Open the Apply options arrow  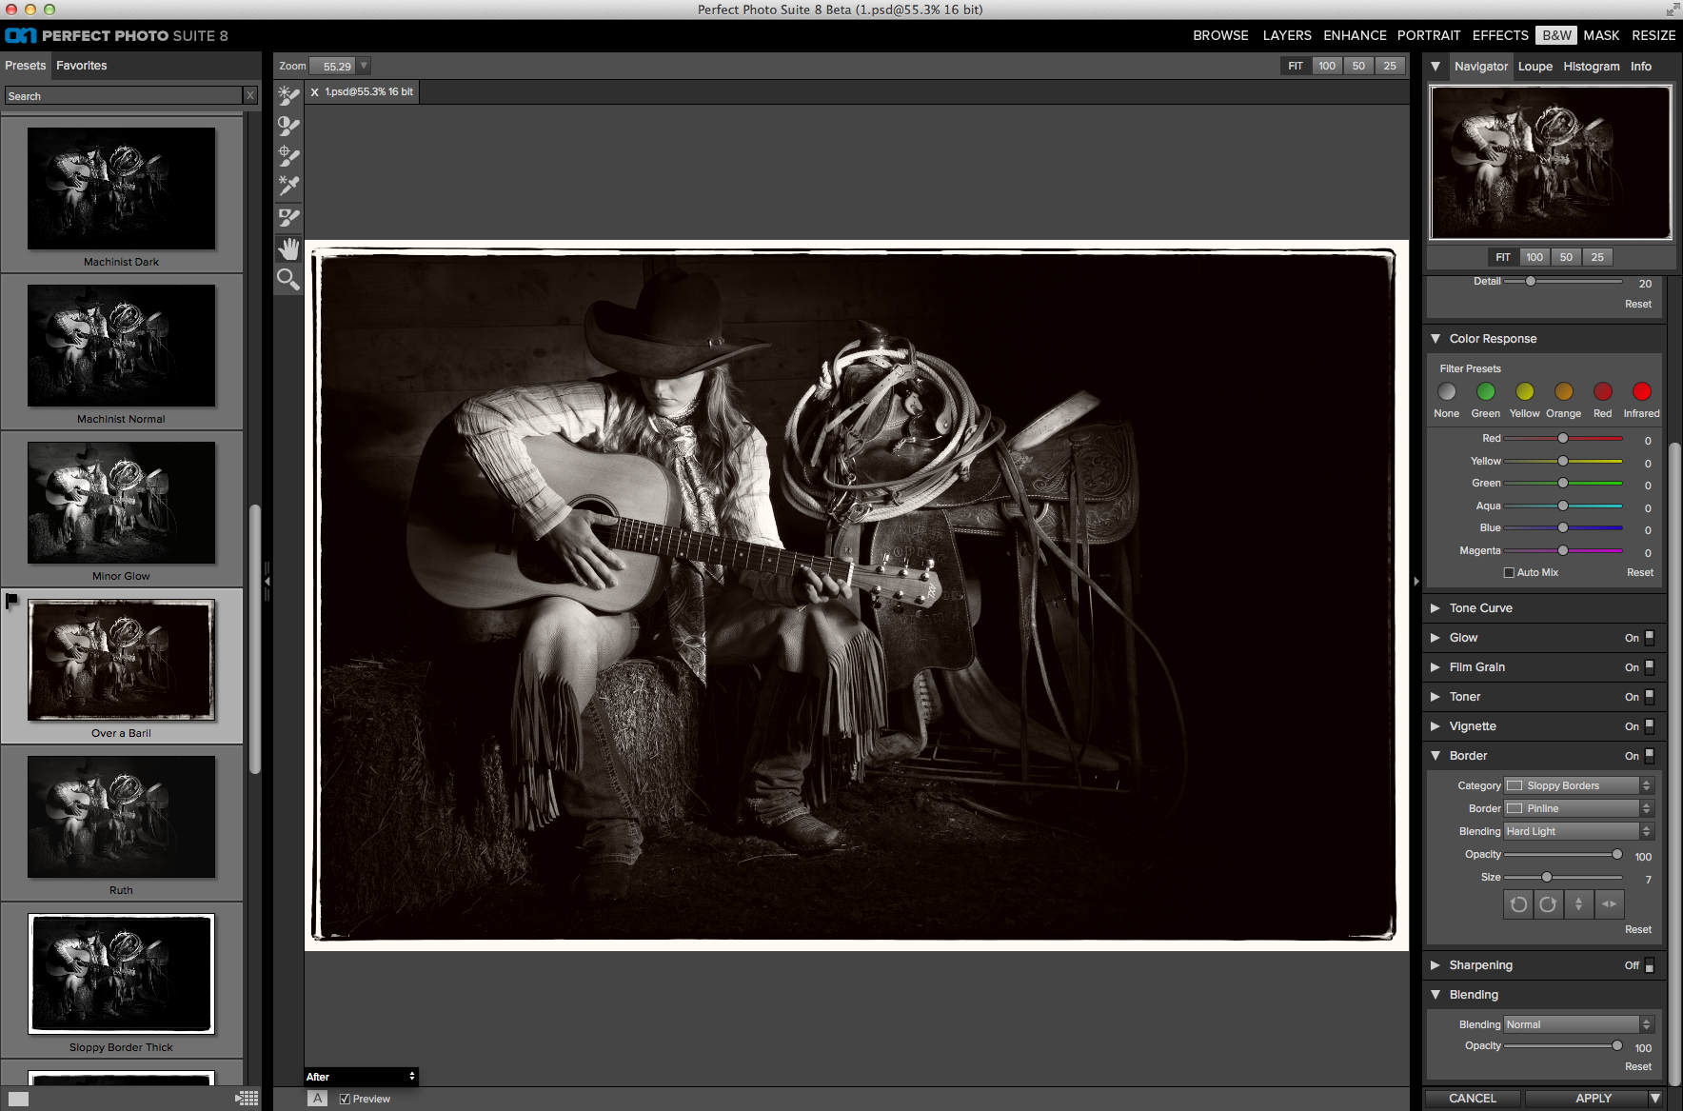point(1655,1099)
